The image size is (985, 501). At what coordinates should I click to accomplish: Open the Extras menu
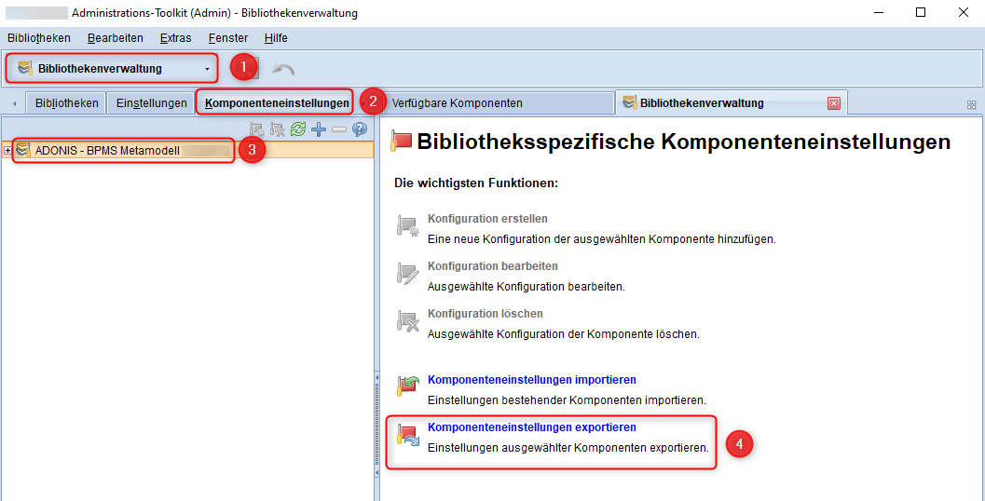click(x=176, y=37)
